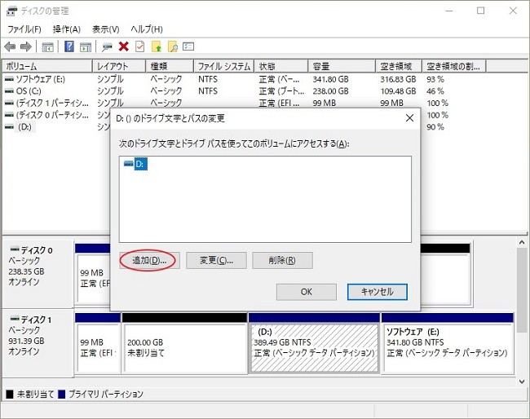The width and height of the screenshot is (530, 419).
Task: Show/hide console tree toolbar icon
Action: [47, 47]
